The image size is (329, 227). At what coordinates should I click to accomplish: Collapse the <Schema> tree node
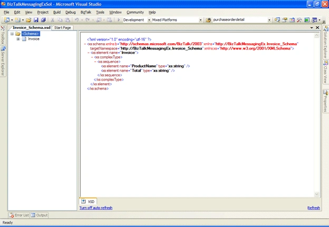(12, 34)
